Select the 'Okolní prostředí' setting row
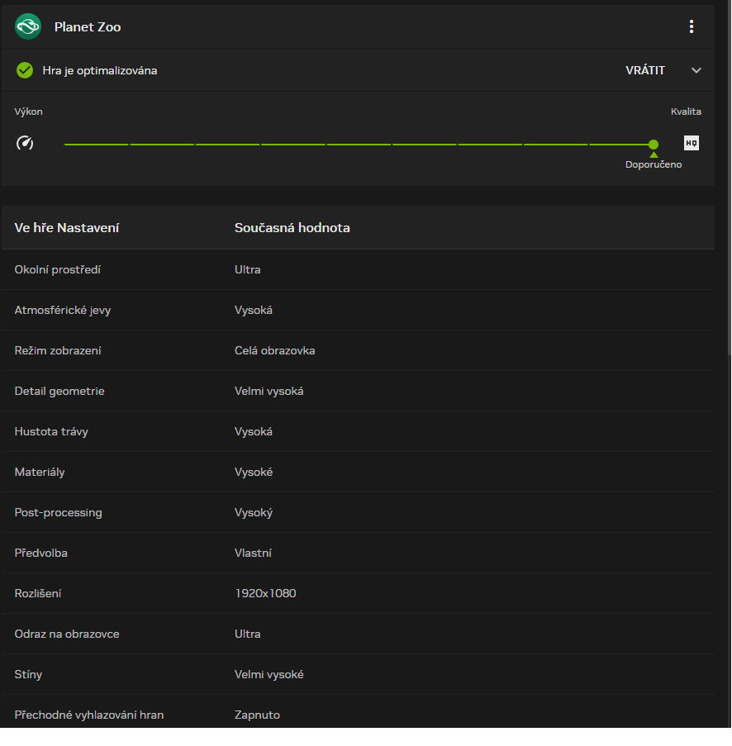Screen dimensions: 732x746 pos(358,270)
